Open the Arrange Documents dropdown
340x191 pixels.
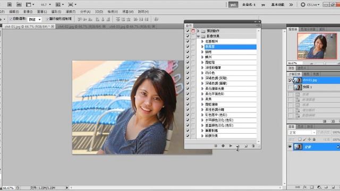[60, 4]
